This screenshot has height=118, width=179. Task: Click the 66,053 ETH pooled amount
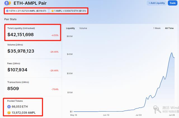tap(20, 107)
